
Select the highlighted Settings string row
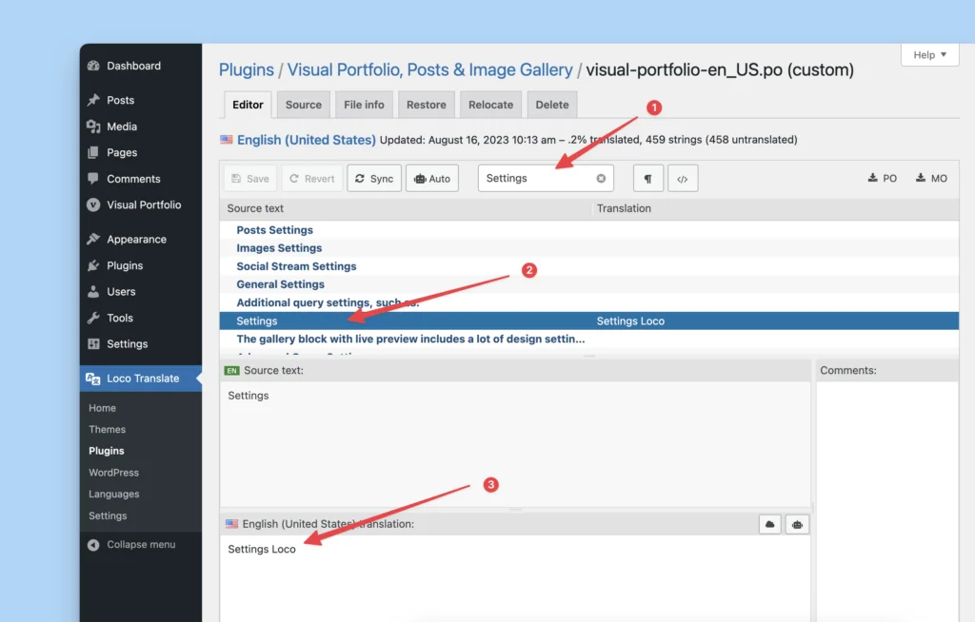tap(588, 321)
